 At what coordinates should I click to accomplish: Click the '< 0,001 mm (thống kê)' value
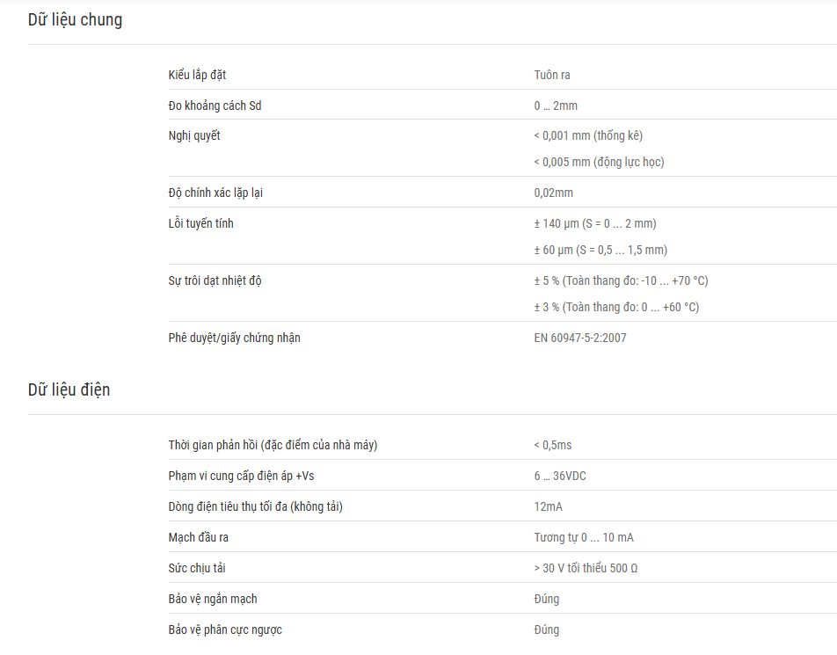pos(588,135)
